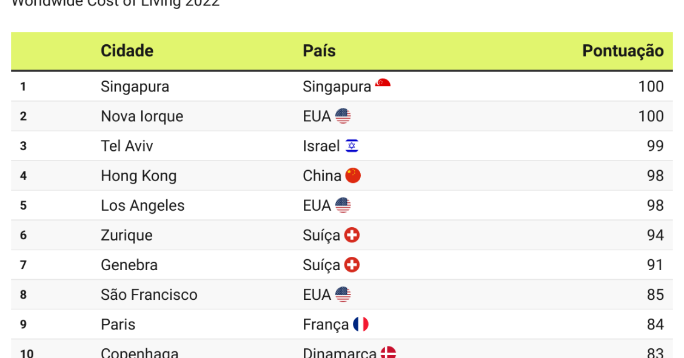
Task: Click the Israel flag icon
Action: (x=352, y=146)
